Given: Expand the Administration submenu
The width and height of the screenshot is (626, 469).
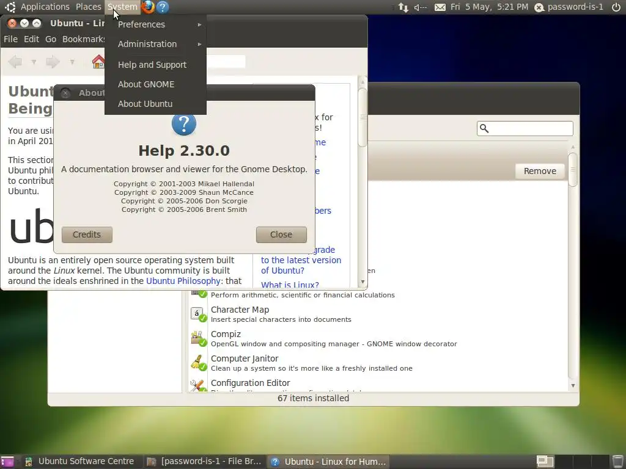Looking at the screenshot, I should [156, 44].
